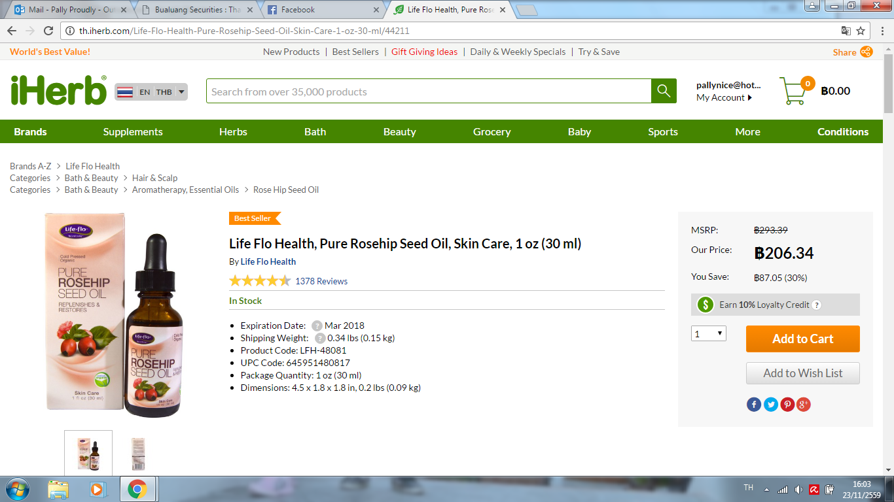Click Daily & Weekly Specials link
The height and width of the screenshot is (502, 894).
[518, 52]
